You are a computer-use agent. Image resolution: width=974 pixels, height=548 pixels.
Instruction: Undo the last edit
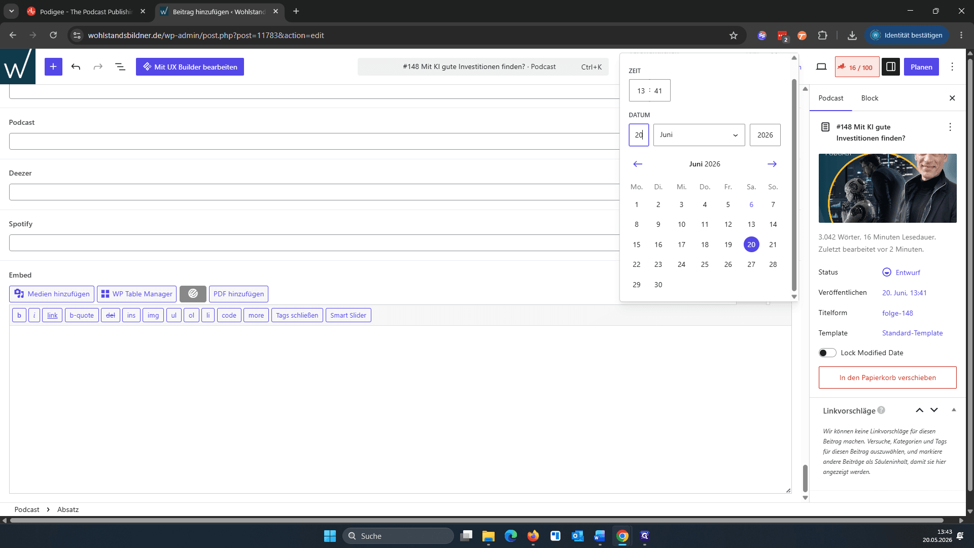76,66
